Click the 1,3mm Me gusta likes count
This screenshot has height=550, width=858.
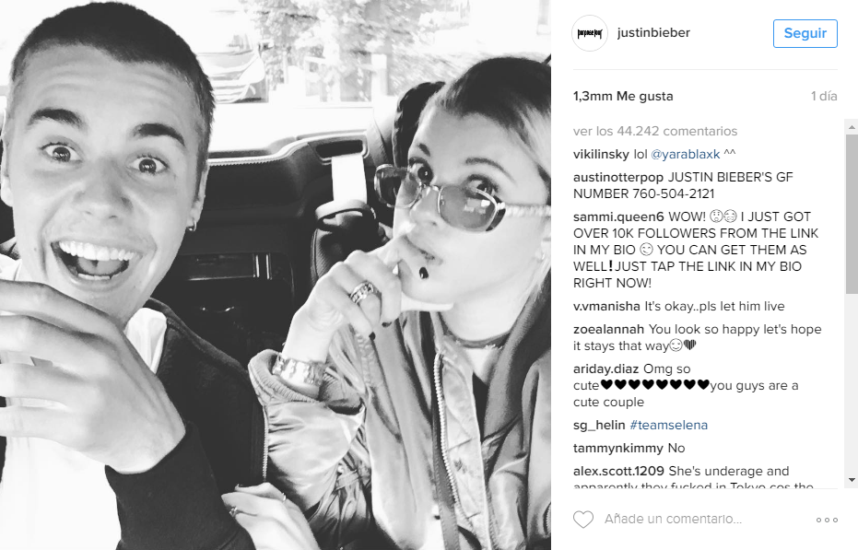tap(623, 97)
